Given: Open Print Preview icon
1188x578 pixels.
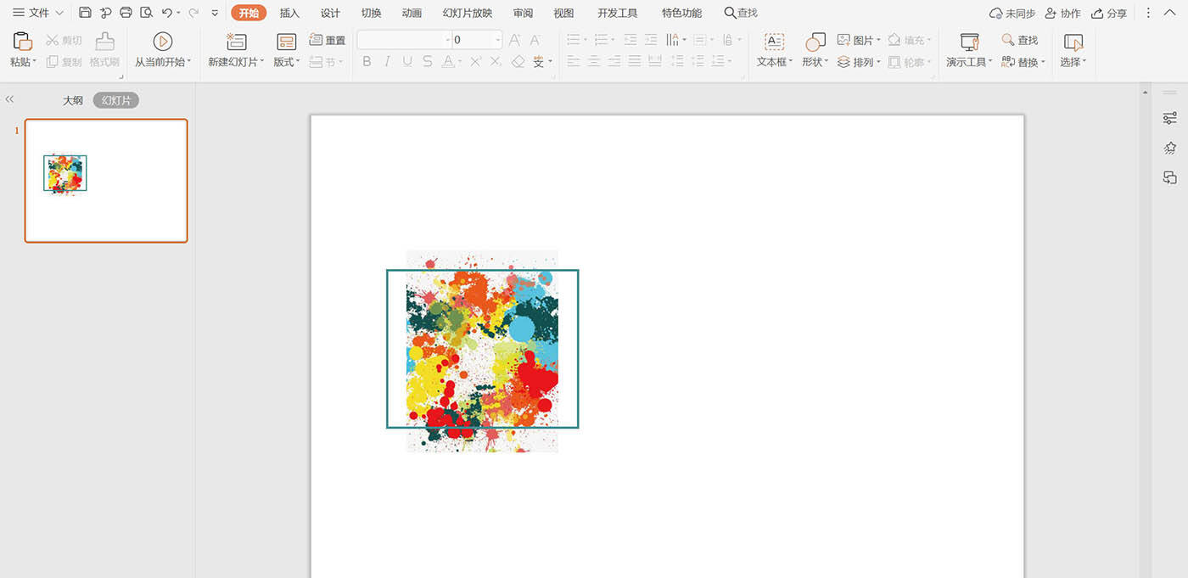Looking at the screenshot, I should pyautogui.click(x=146, y=13).
